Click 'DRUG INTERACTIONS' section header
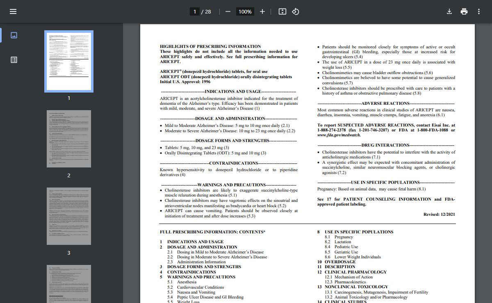The height and width of the screenshot is (303, 492). click(385, 145)
